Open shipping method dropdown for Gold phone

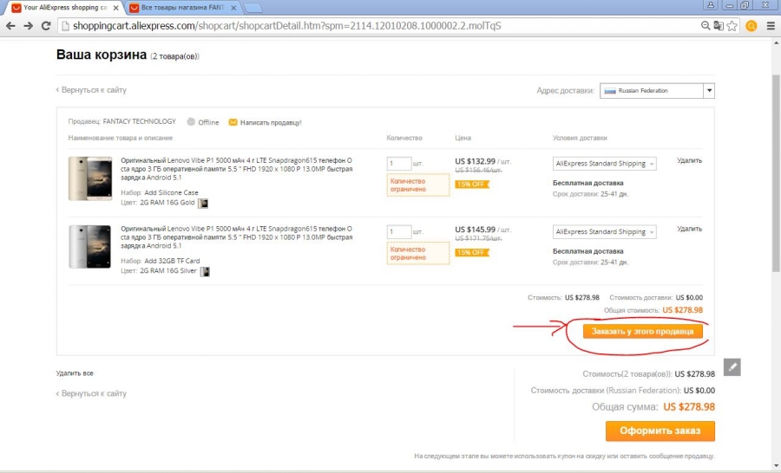(x=604, y=163)
